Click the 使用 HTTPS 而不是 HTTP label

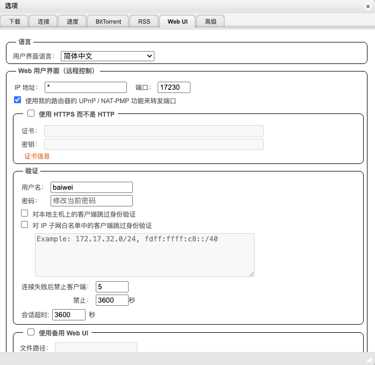pyautogui.click(x=76, y=114)
